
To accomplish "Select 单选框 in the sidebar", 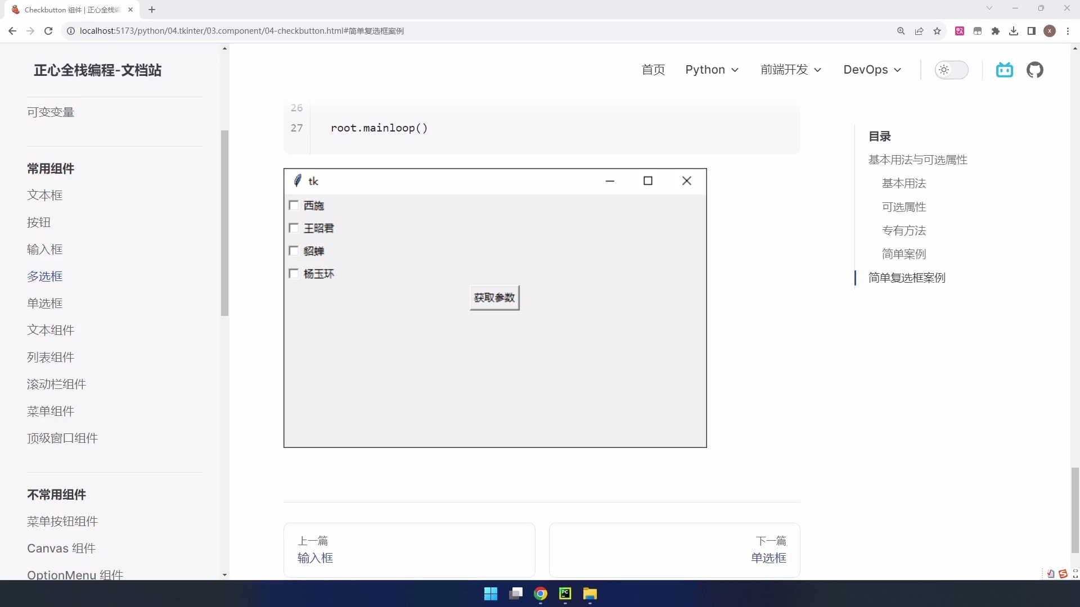I will click(45, 303).
